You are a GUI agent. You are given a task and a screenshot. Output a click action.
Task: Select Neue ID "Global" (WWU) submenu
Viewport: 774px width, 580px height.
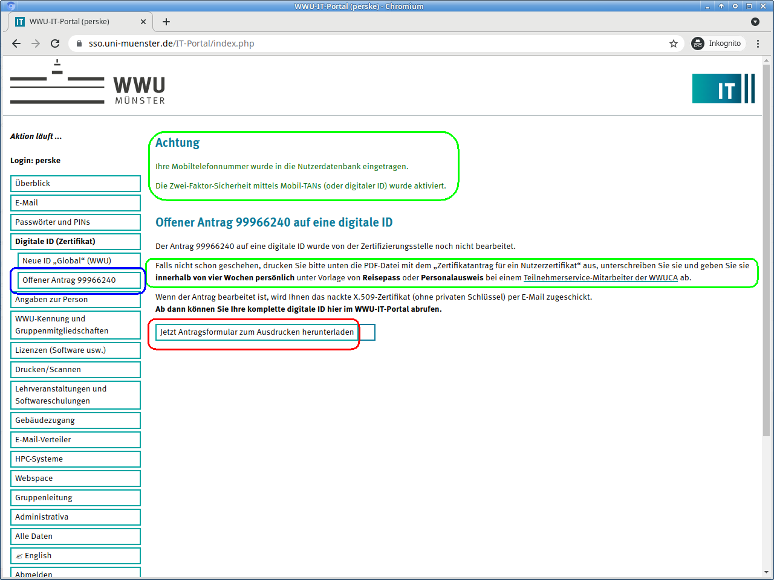tap(79, 261)
